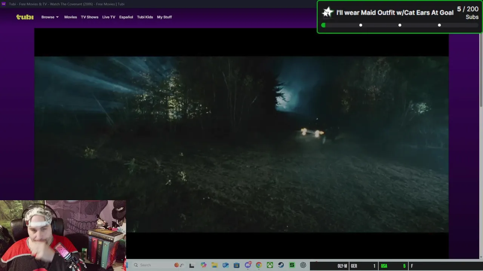Image resolution: width=483 pixels, height=271 pixels.
Task: Go to the Movies section
Action: pyautogui.click(x=71, y=17)
